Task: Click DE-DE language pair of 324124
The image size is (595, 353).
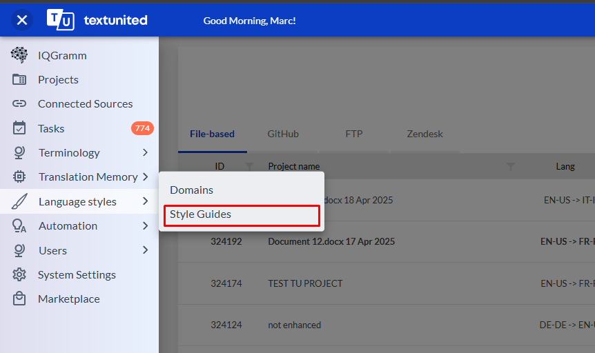Action: pyautogui.click(x=567, y=325)
